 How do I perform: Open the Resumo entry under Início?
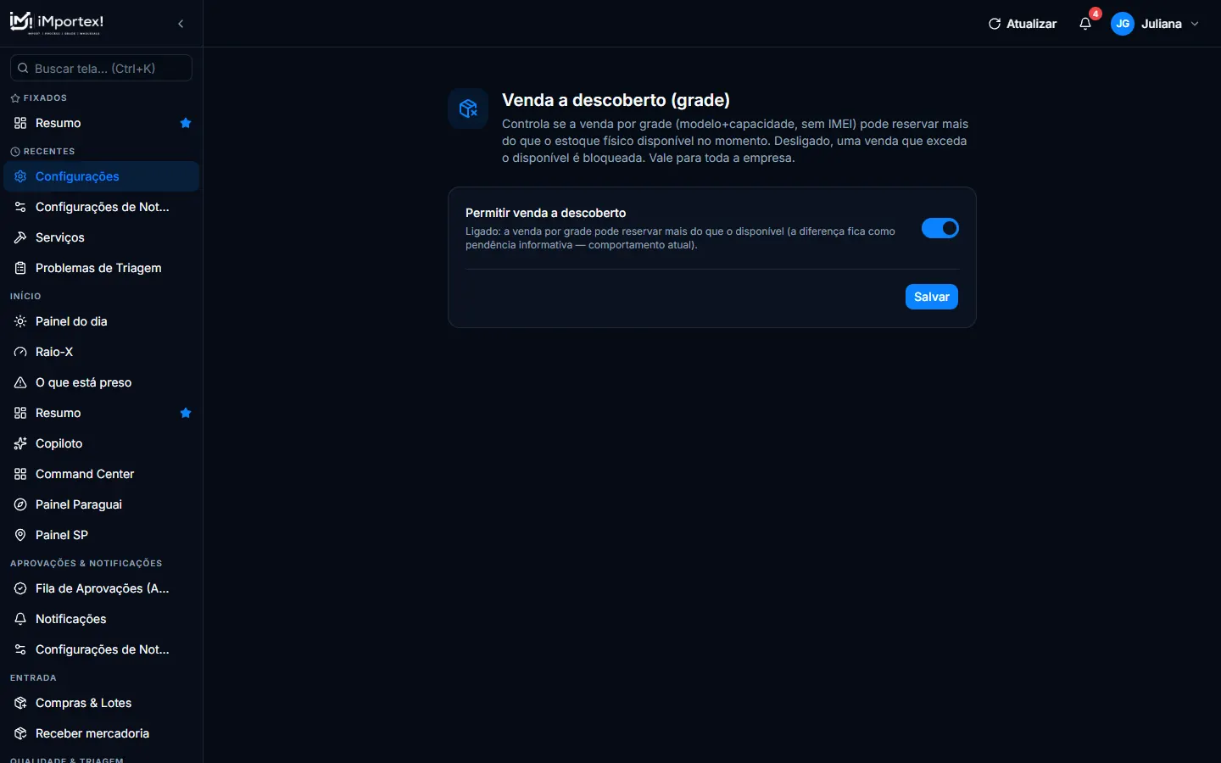pyautogui.click(x=102, y=413)
